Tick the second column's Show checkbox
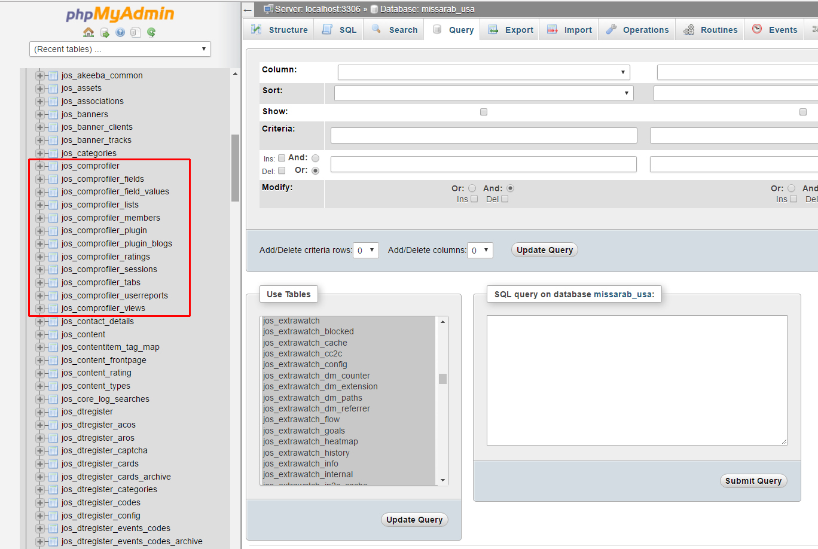 point(803,112)
